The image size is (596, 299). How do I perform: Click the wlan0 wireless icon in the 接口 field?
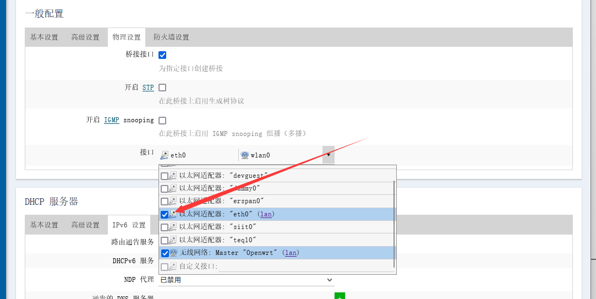coord(245,155)
